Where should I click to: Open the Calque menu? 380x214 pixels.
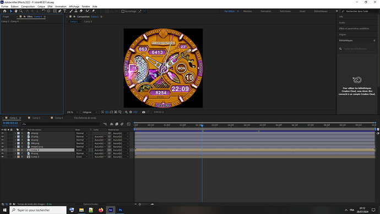tap(41, 7)
